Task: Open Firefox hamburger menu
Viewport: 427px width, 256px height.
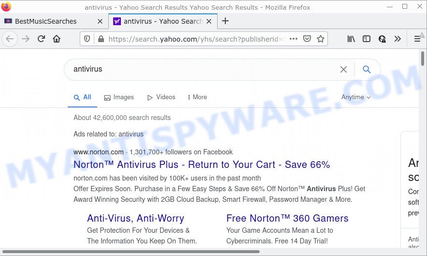Action: click(417, 39)
